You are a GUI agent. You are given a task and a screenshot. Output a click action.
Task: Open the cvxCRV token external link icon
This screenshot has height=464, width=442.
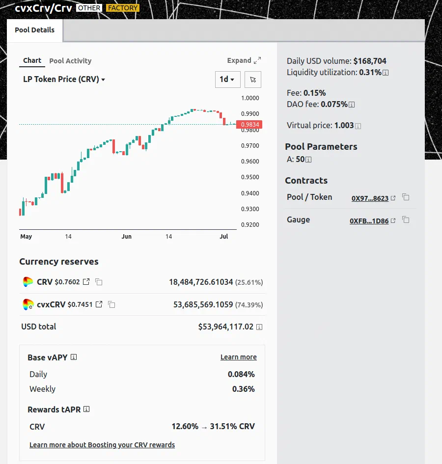click(99, 304)
